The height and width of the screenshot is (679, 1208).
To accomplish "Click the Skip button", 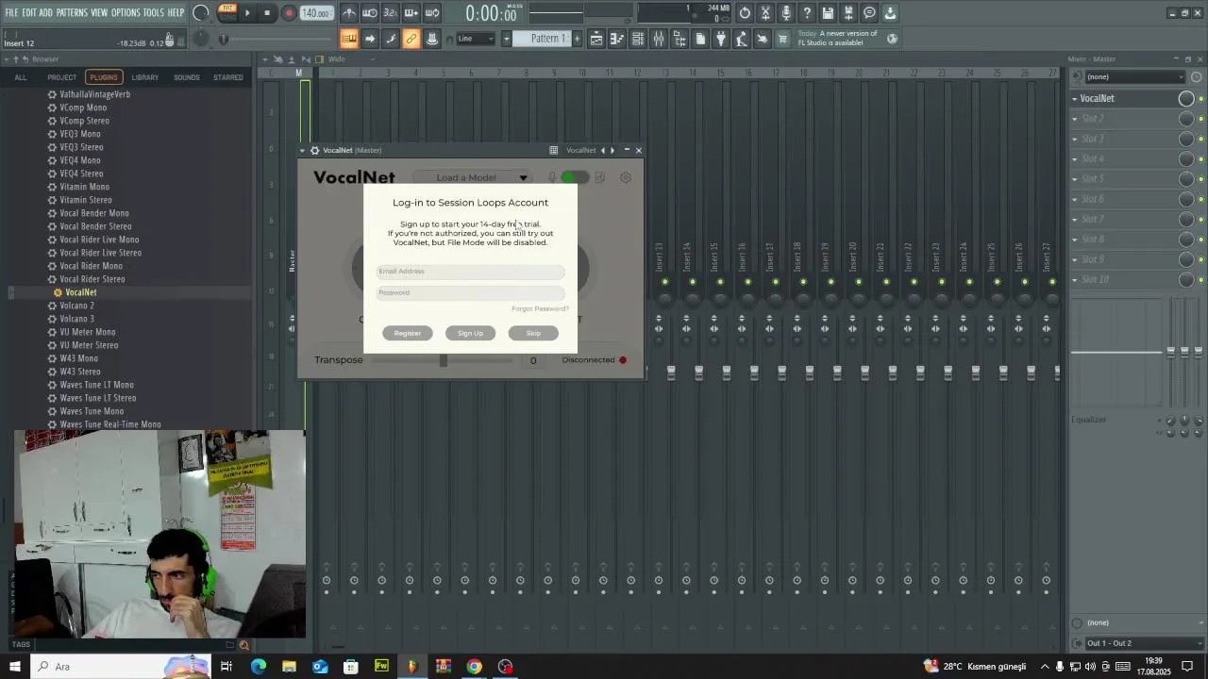I will click(x=533, y=333).
